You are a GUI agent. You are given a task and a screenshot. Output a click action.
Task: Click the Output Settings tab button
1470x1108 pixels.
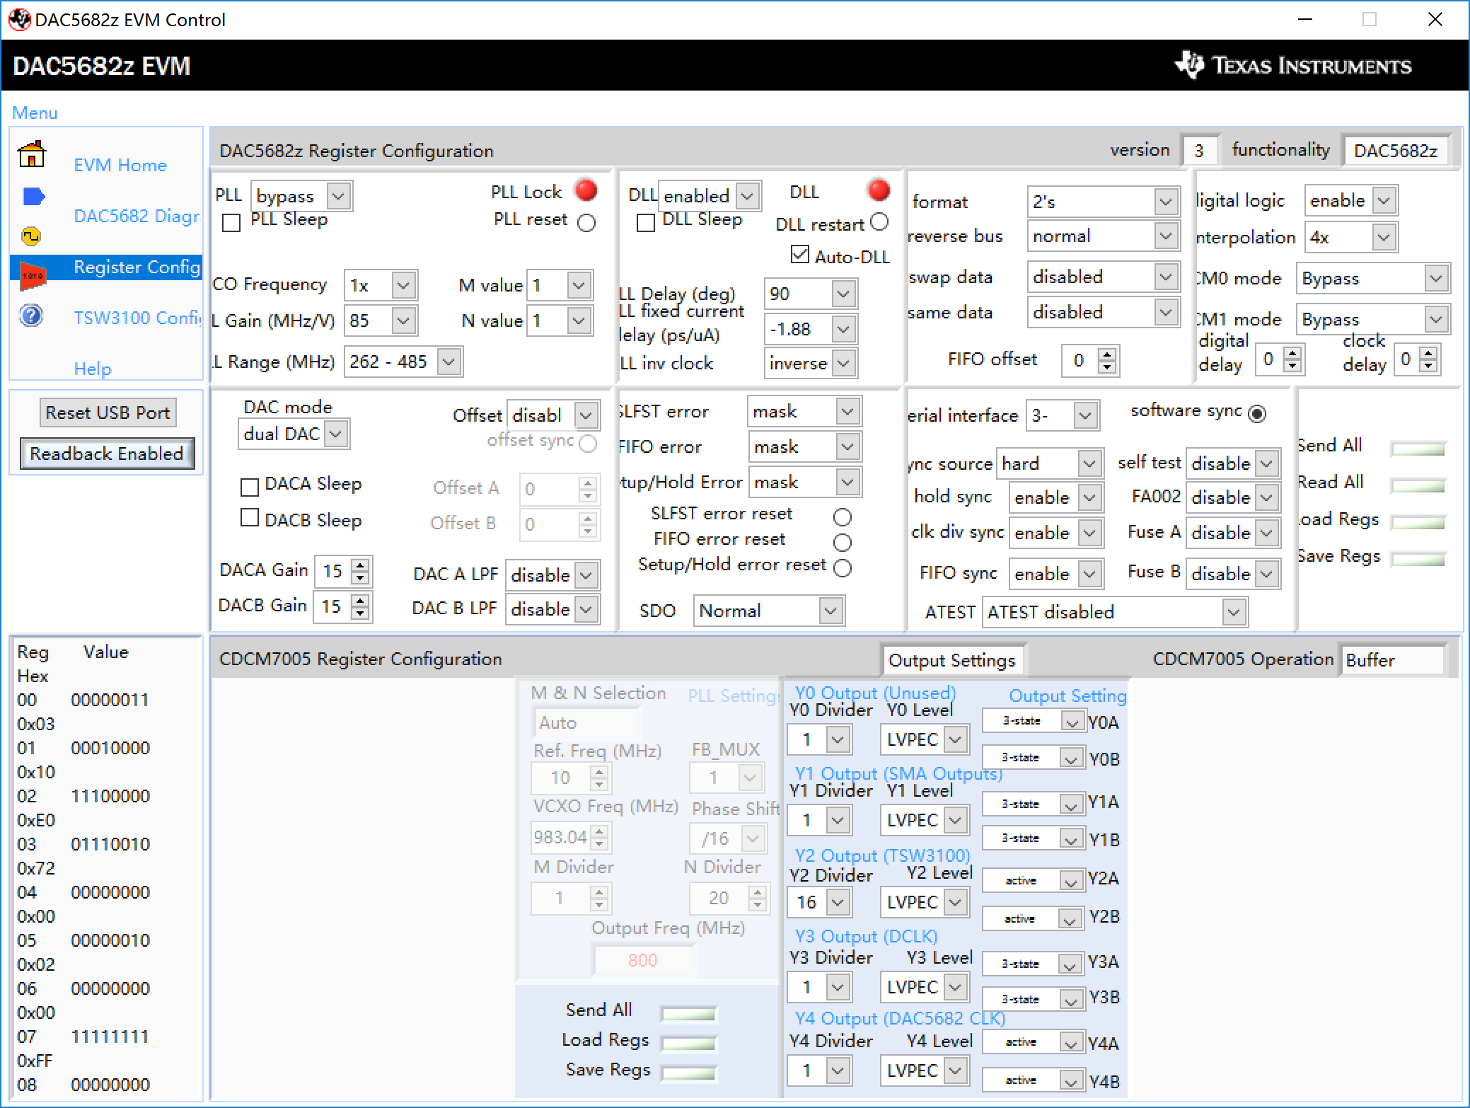[952, 660]
